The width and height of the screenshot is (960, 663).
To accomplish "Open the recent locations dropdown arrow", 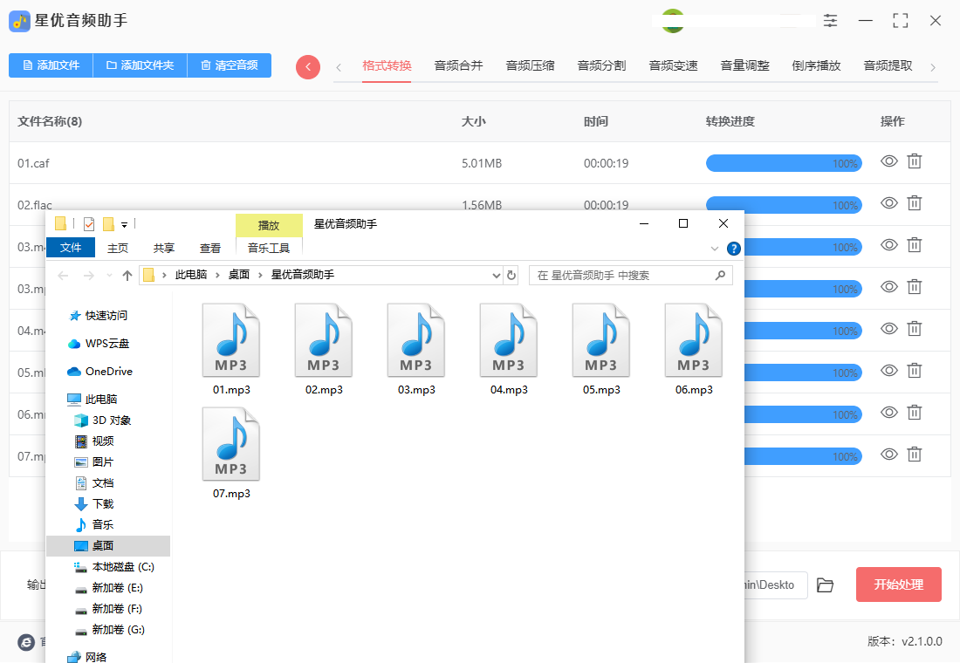I will (110, 276).
